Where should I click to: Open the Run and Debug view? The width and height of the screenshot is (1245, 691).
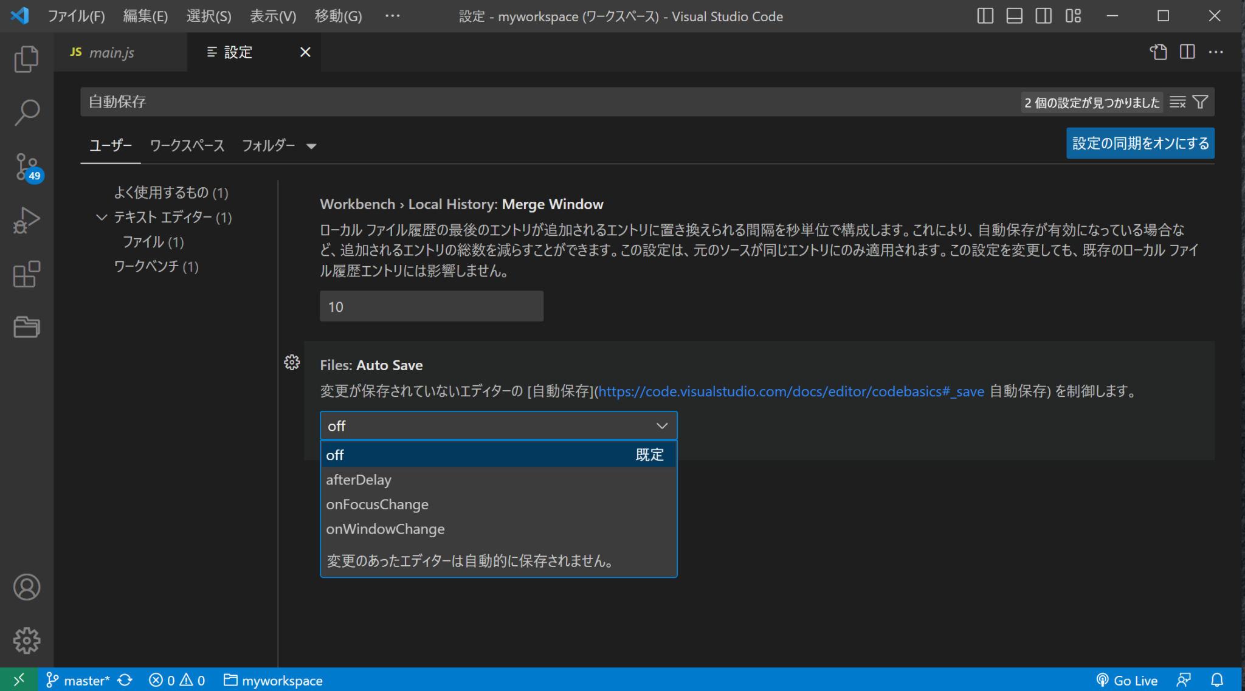click(26, 220)
